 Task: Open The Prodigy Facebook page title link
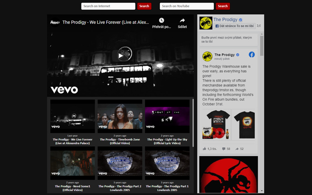click(225, 19)
